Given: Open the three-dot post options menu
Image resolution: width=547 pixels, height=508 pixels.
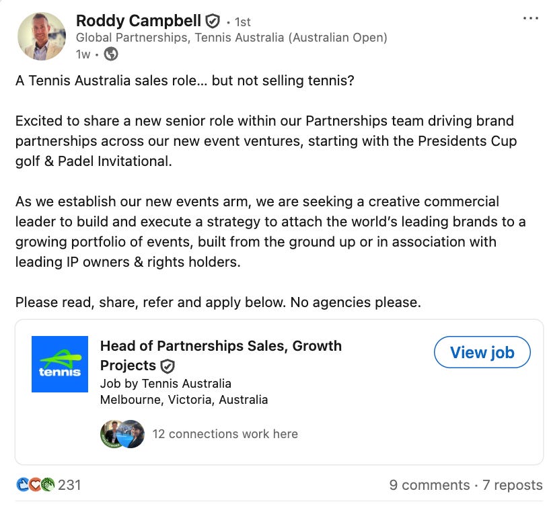Looking at the screenshot, I should pyautogui.click(x=530, y=18).
